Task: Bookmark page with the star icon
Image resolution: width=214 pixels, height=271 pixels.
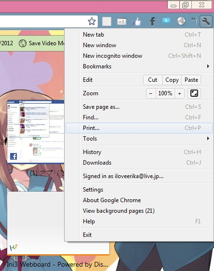Action: click(x=92, y=22)
